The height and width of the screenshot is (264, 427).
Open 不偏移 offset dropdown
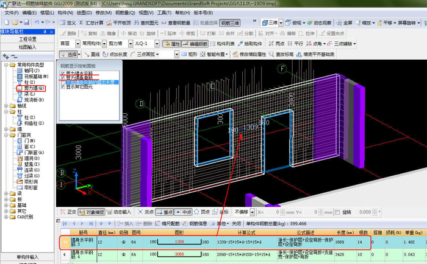(253, 212)
